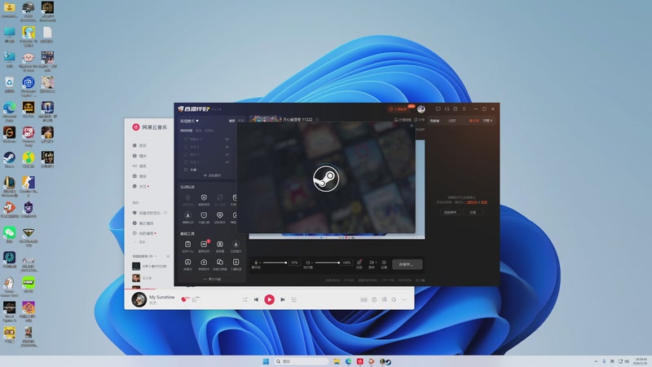Click the volume icon in NetEase player bar
This screenshot has height=367, width=652.
[394, 299]
